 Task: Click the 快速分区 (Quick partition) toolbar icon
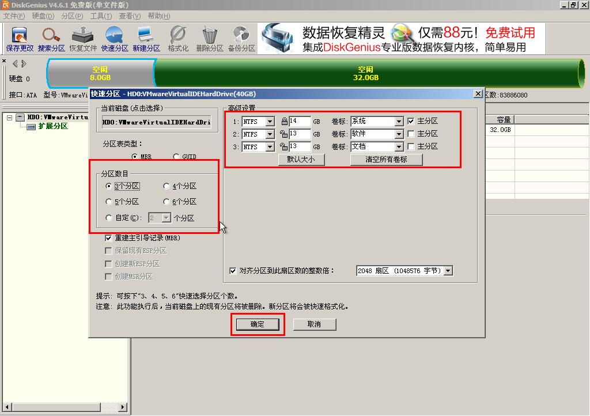115,39
